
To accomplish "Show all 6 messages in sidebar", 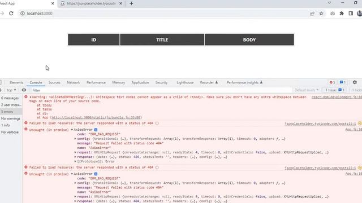I will (10, 98).
